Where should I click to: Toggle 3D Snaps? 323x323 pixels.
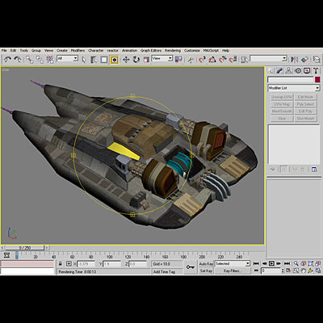pyautogui.click(x=202, y=60)
